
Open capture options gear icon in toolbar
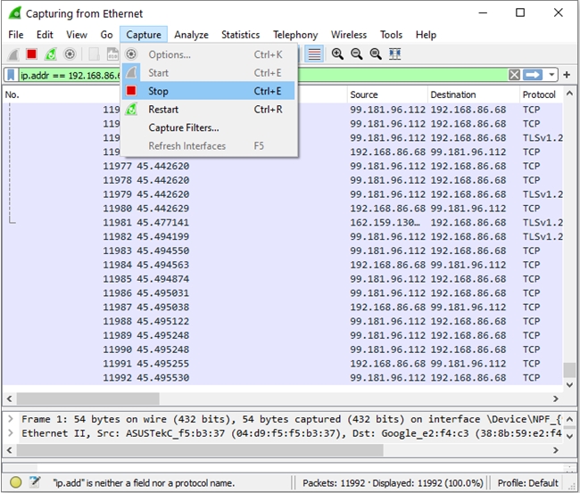[x=70, y=54]
